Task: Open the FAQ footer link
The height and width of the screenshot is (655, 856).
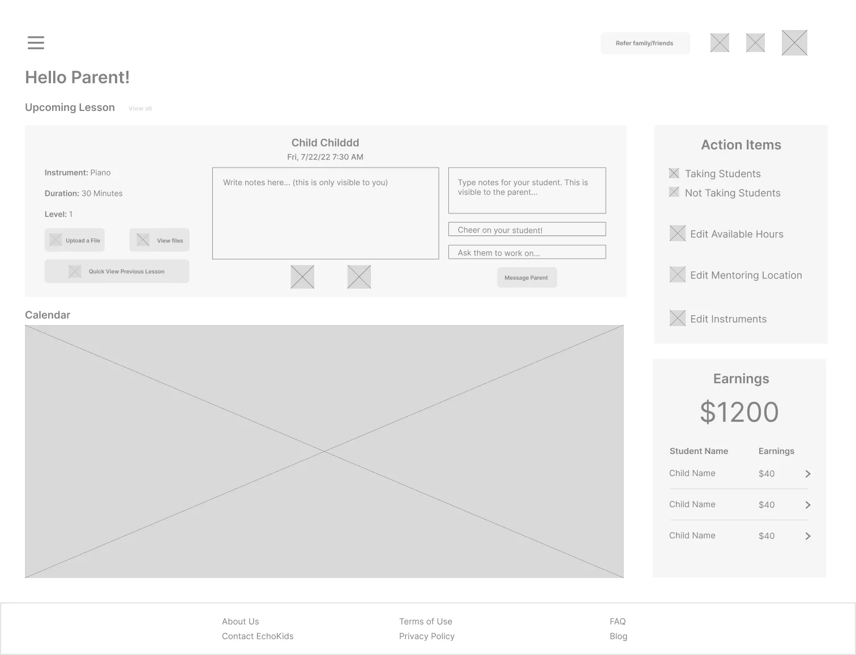Action: (618, 622)
